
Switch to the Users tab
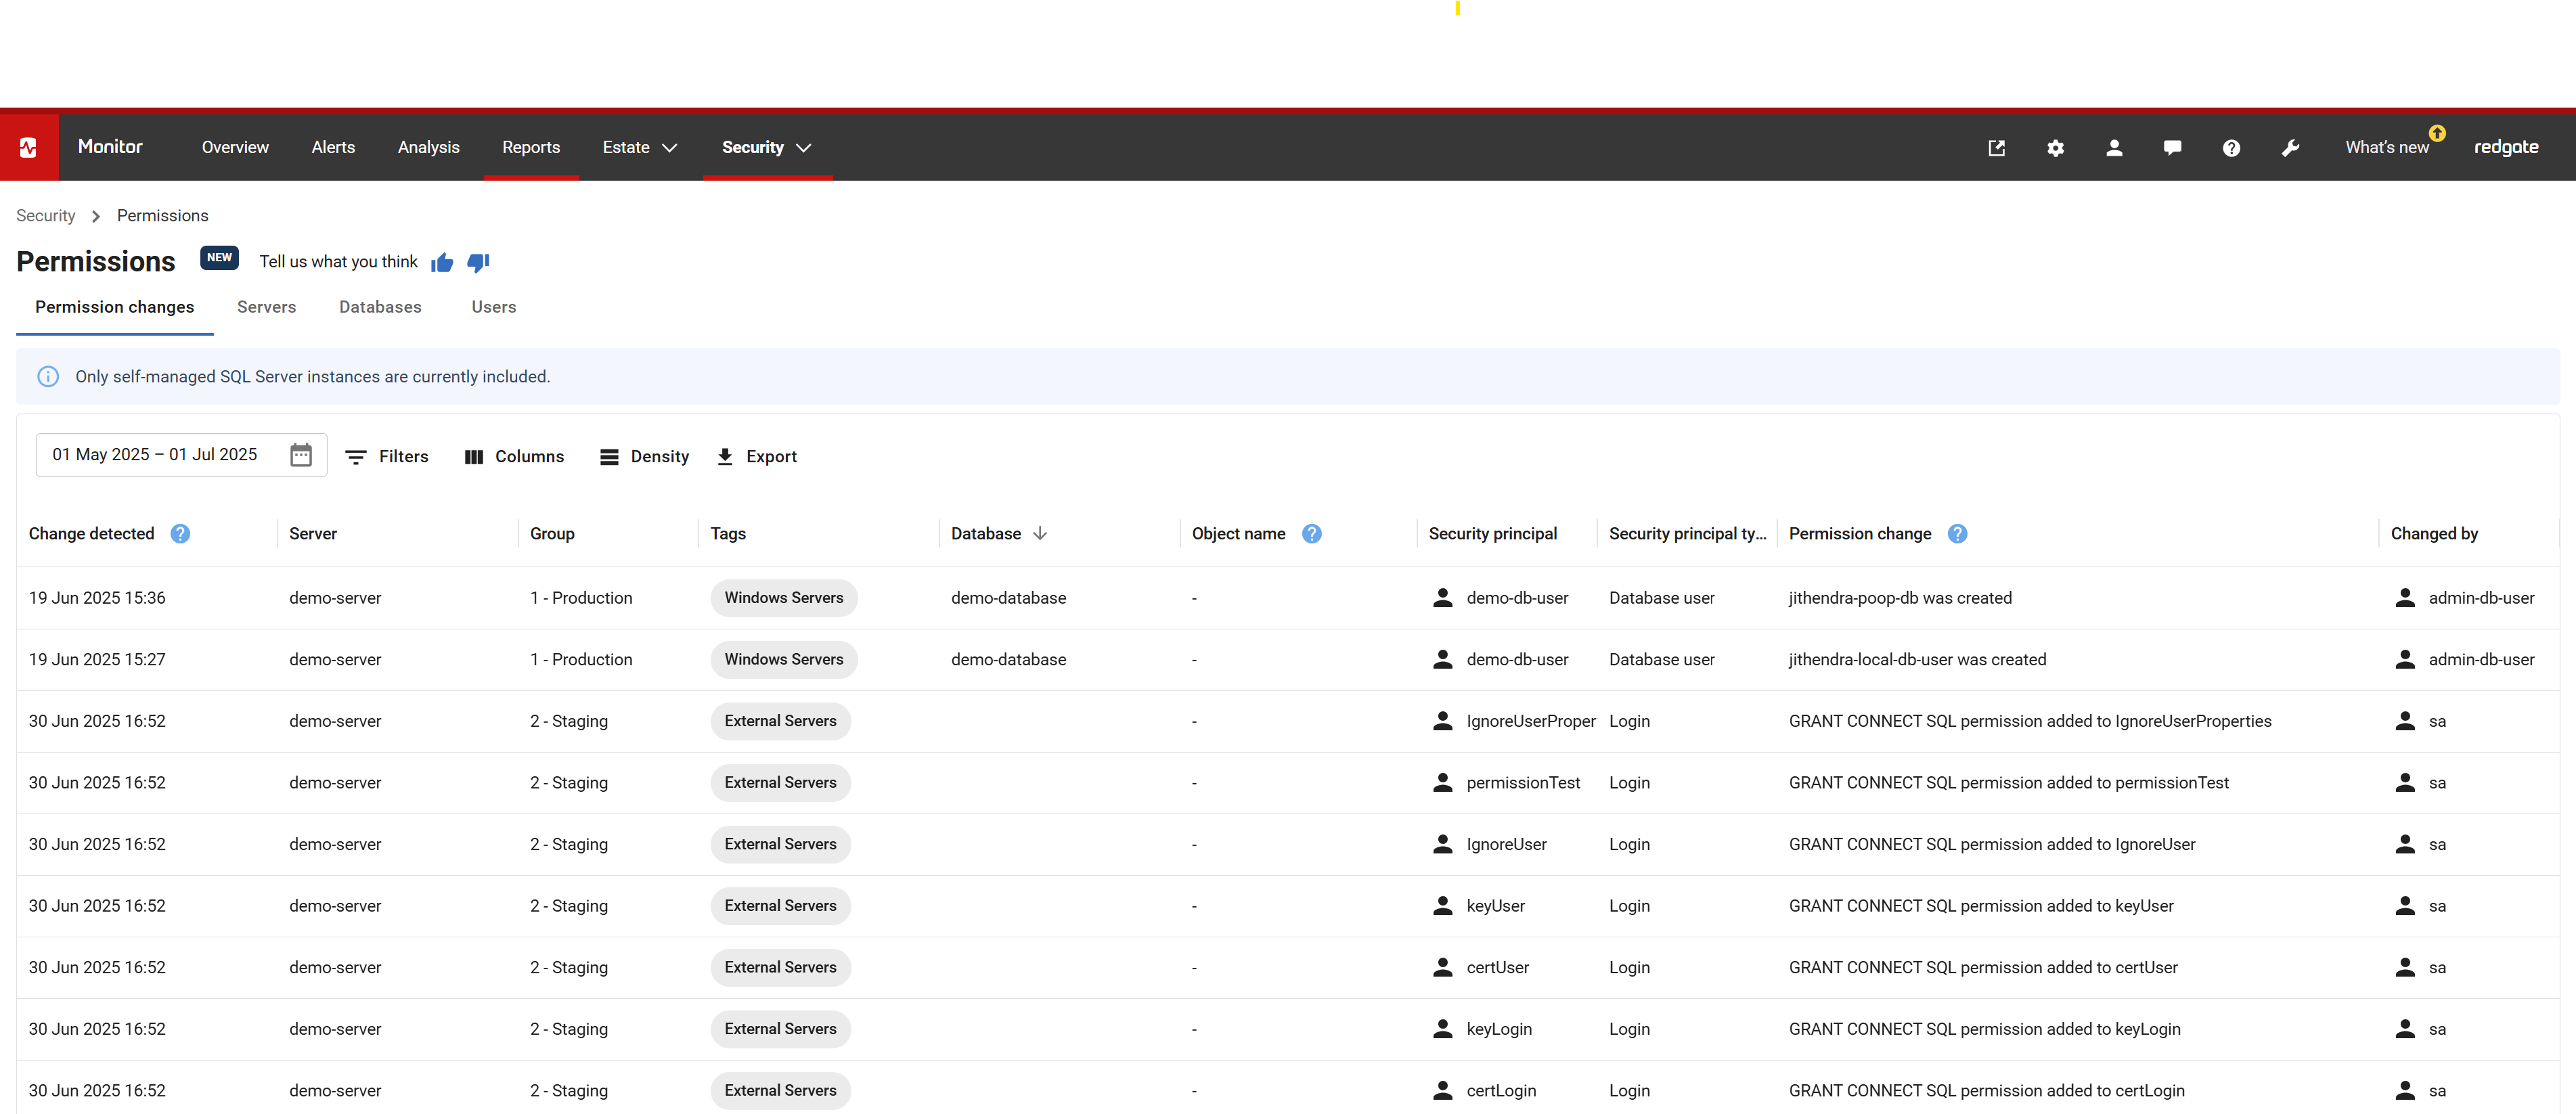click(493, 307)
